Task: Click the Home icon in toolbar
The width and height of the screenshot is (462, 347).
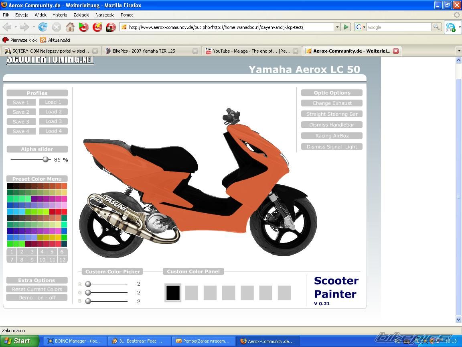Action: click(x=70, y=27)
